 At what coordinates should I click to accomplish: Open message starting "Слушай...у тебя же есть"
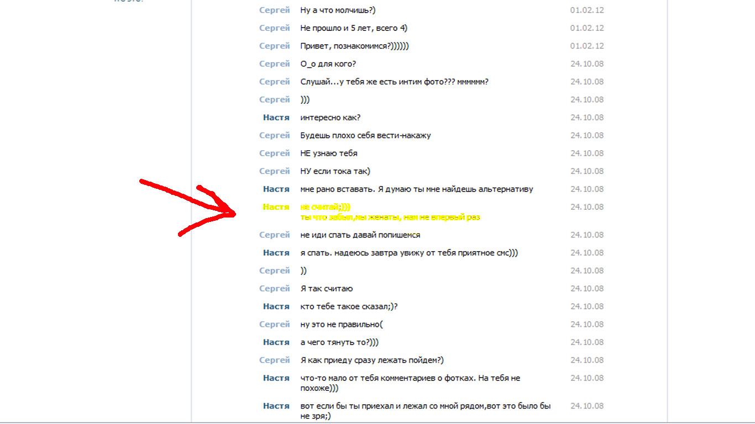395,82
